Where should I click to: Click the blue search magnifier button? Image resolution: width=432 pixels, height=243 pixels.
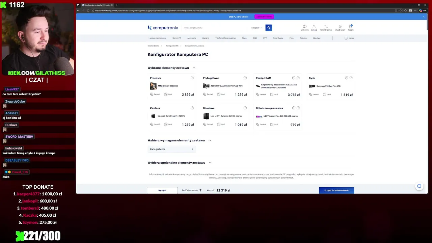pyautogui.click(x=269, y=28)
